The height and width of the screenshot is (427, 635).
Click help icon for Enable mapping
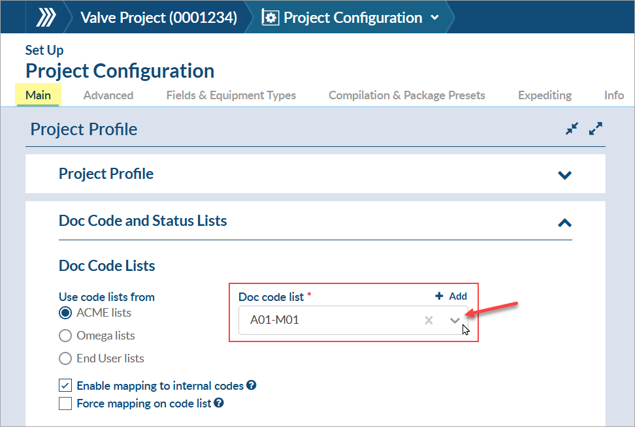[252, 386]
